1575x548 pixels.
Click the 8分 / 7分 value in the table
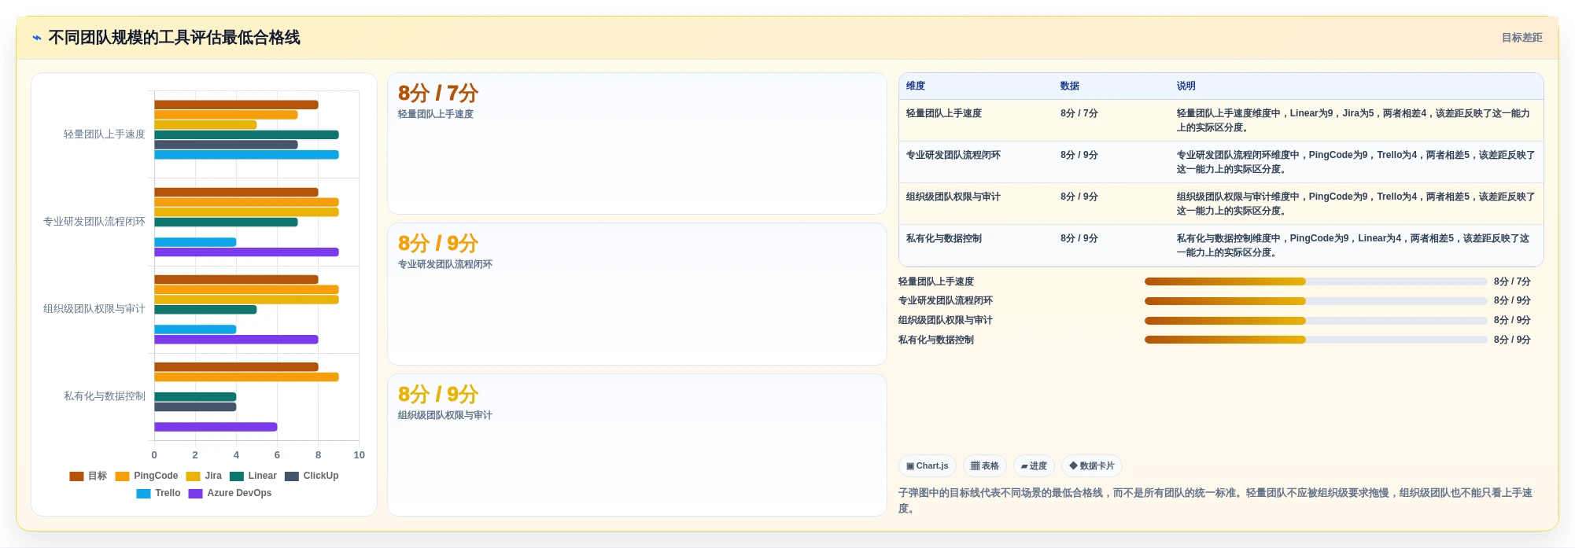coord(1079,113)
